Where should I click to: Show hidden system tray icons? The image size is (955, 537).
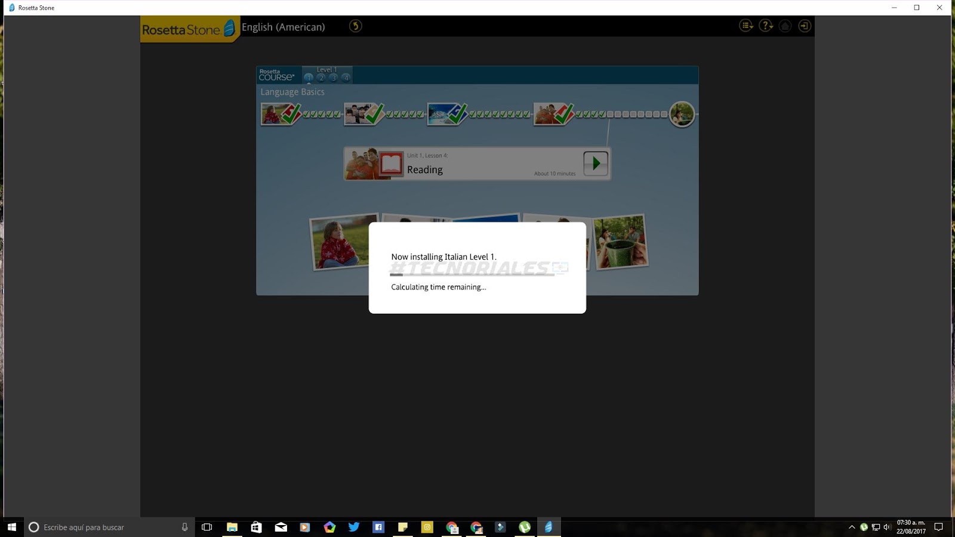click(x=852, y=527)
